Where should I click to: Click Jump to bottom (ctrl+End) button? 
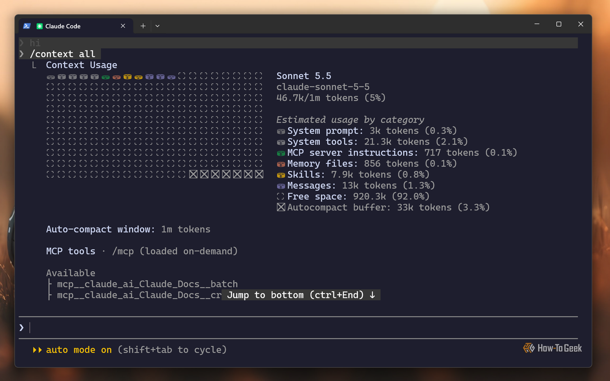pos(301,295)
